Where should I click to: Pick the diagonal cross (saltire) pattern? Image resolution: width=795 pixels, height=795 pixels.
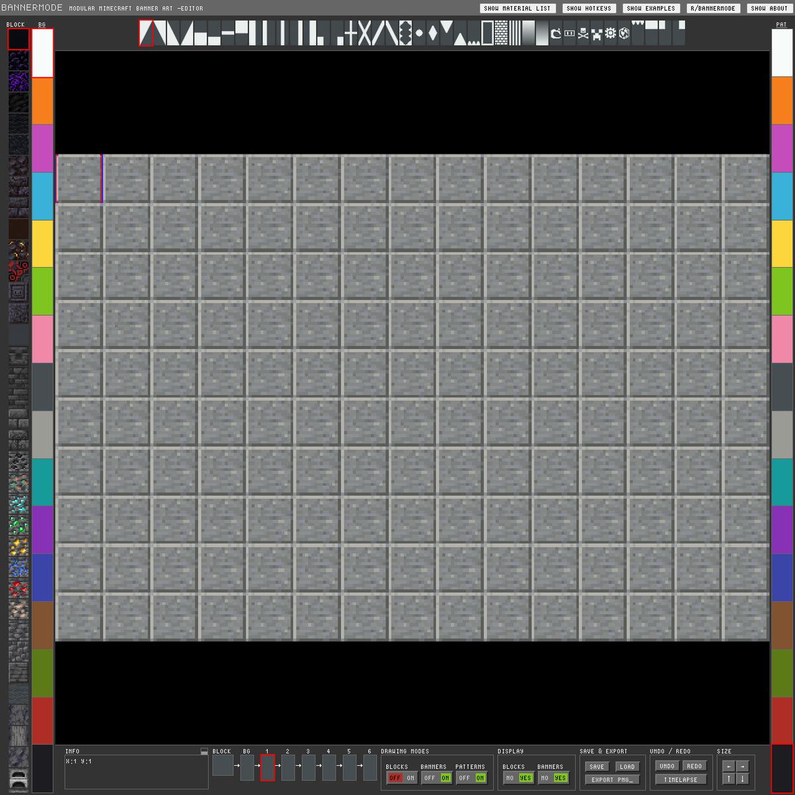coord(364,33)
